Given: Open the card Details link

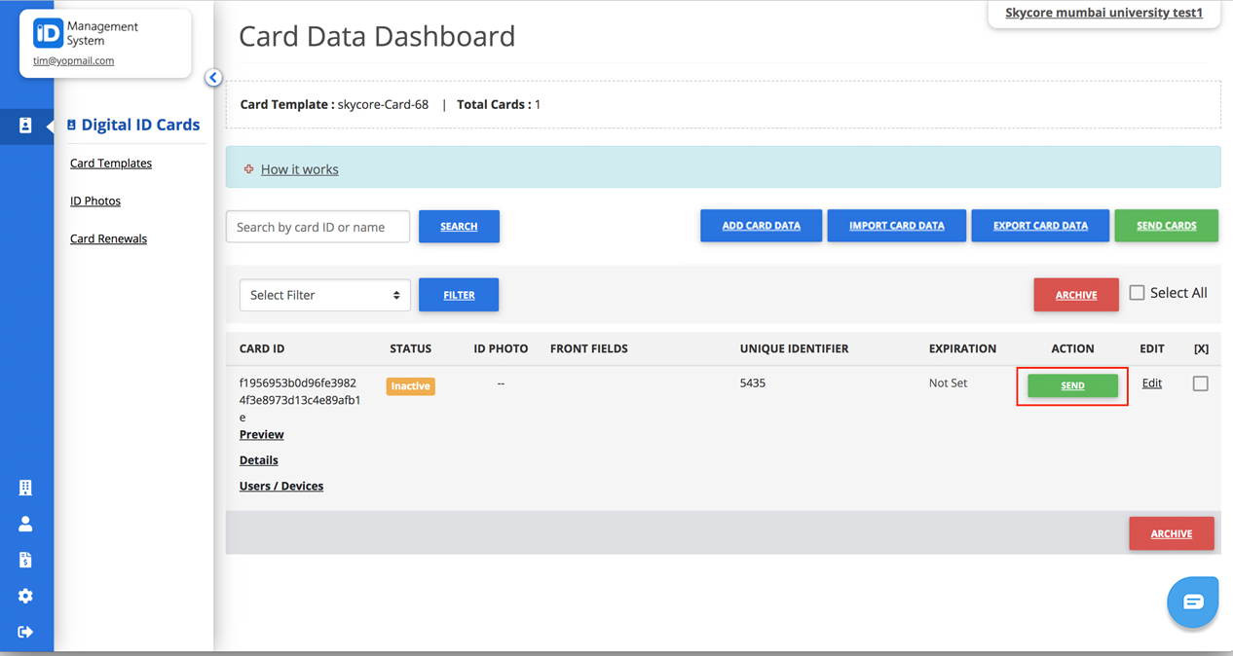Looking at the screenshot, I should pyautogui.click(x=259, y=459).
